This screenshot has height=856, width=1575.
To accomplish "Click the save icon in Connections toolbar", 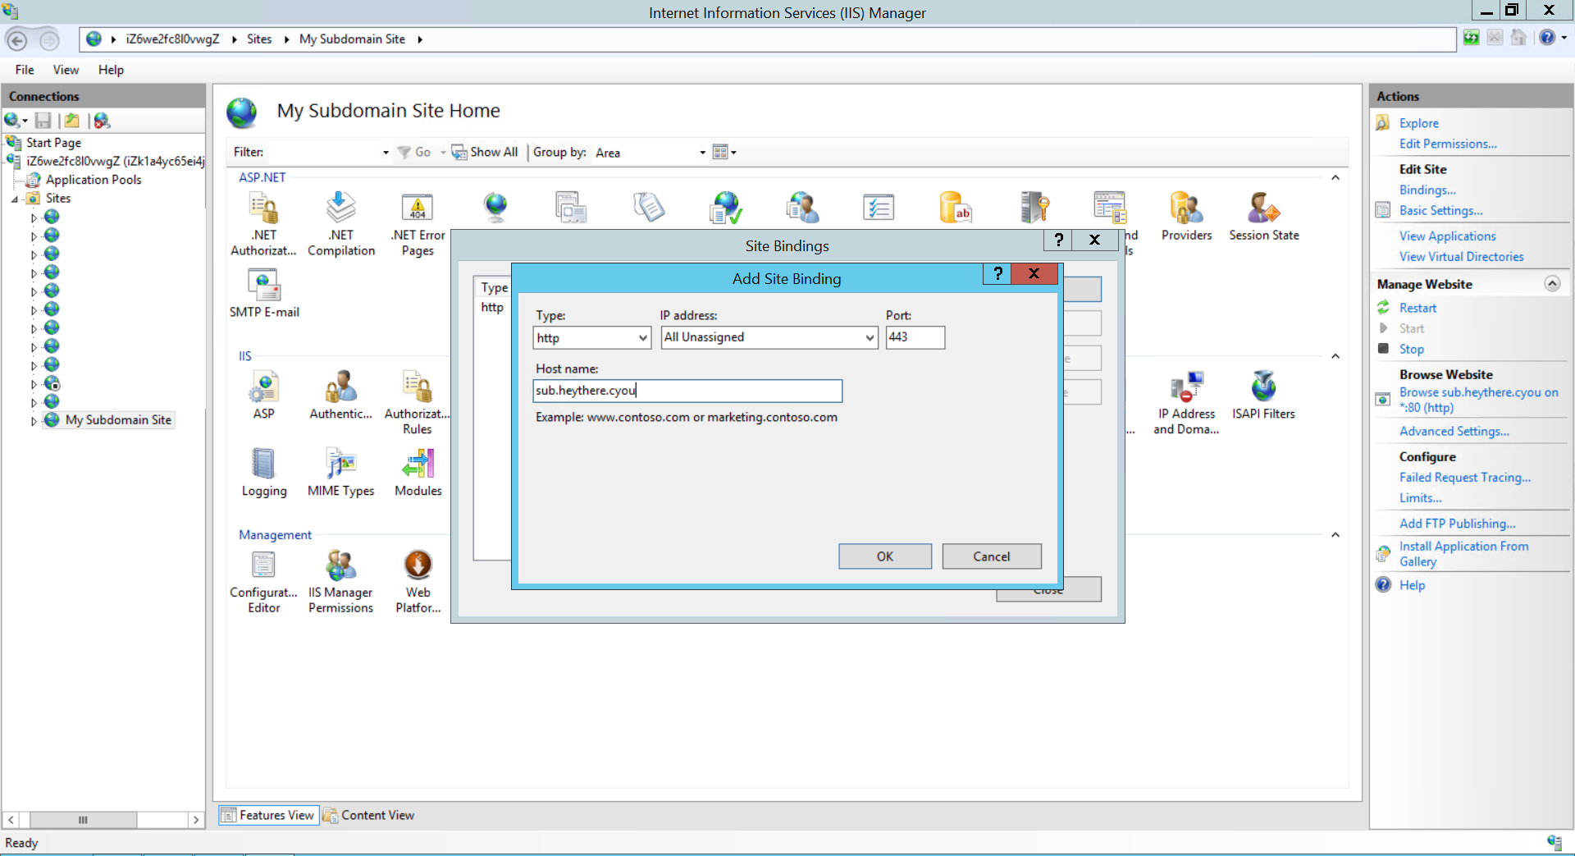I will point(43,121).
